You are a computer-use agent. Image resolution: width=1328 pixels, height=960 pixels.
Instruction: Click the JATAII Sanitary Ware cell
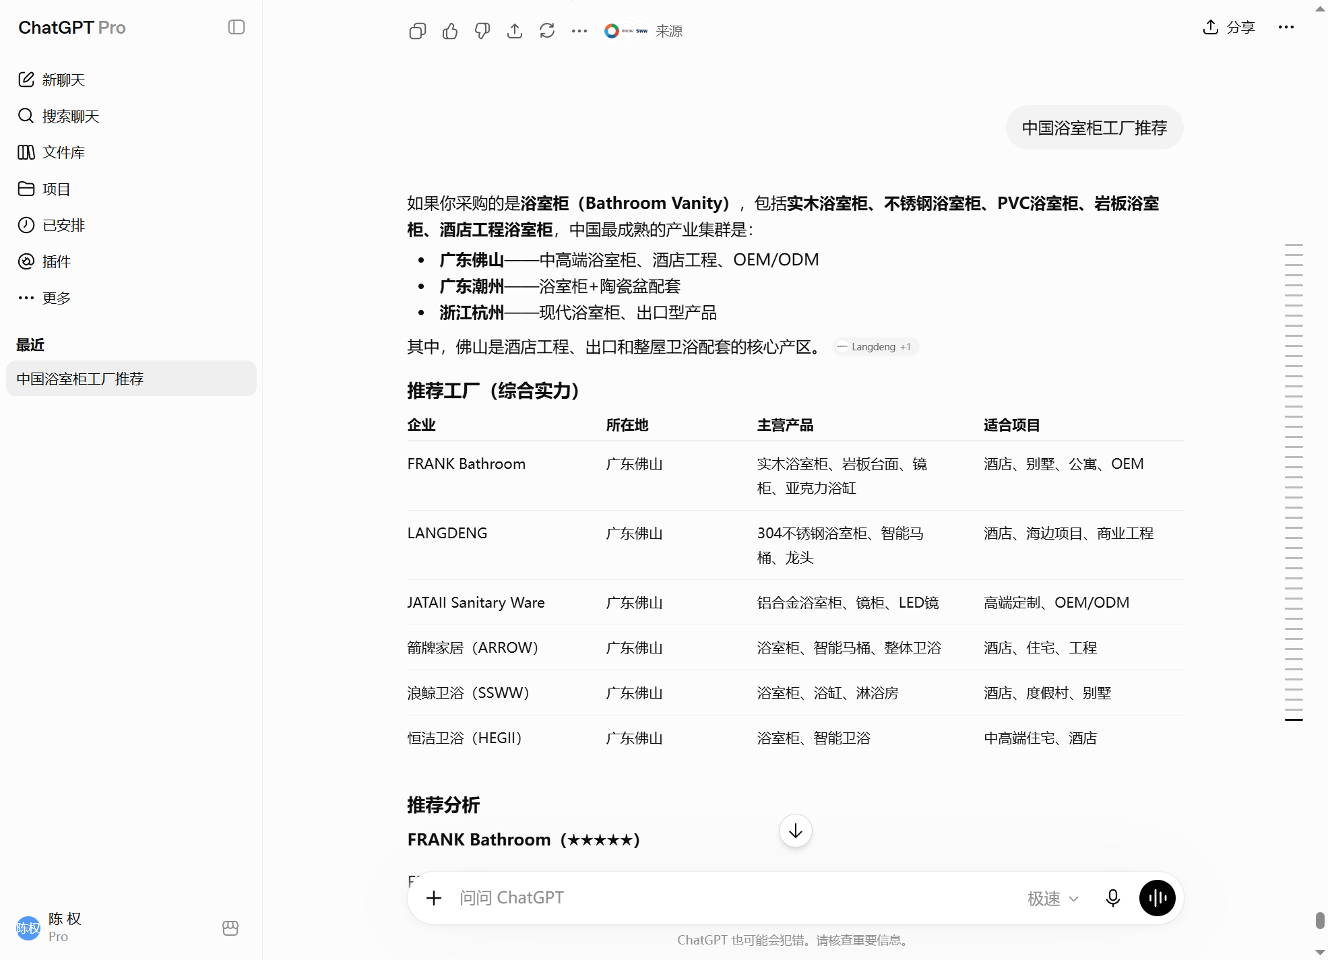click(x=476, y=602)
